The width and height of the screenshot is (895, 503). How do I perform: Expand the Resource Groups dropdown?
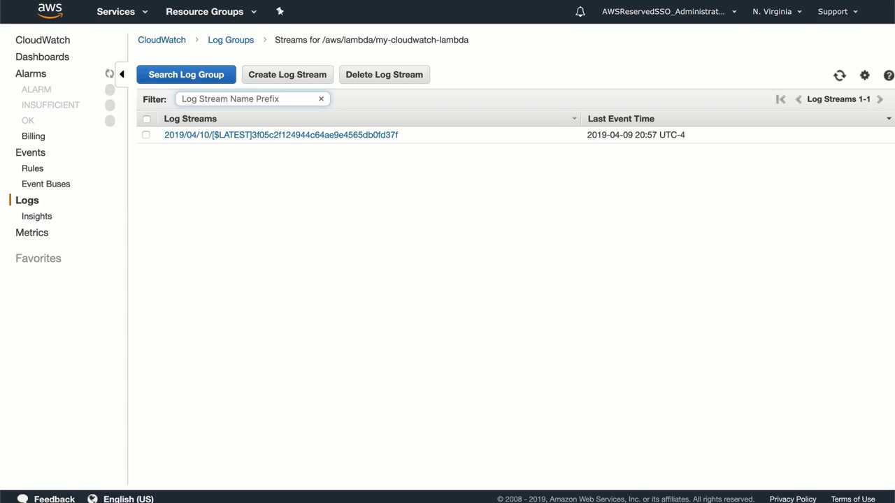pos(211,12)
